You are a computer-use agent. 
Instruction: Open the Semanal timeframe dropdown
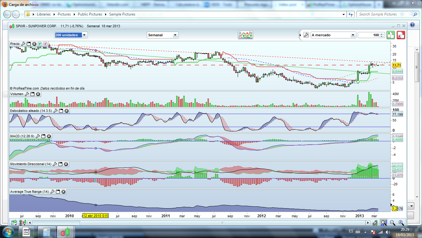[175, 35]
